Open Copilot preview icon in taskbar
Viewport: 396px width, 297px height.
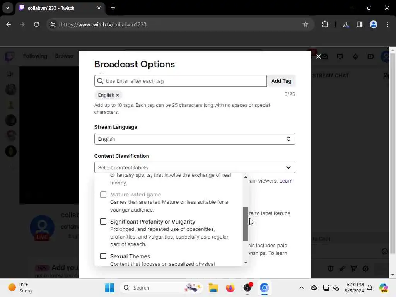coord(383,288)
